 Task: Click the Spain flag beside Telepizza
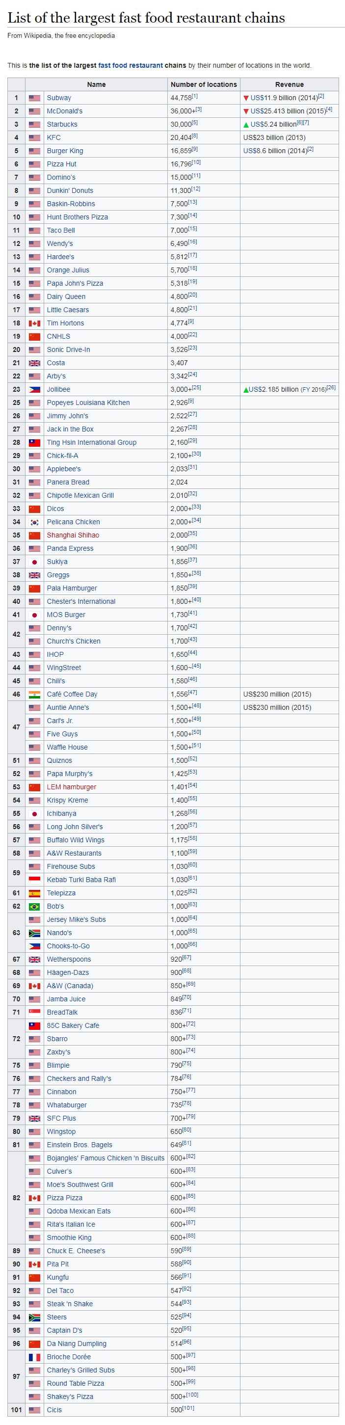tap(34, 893)
